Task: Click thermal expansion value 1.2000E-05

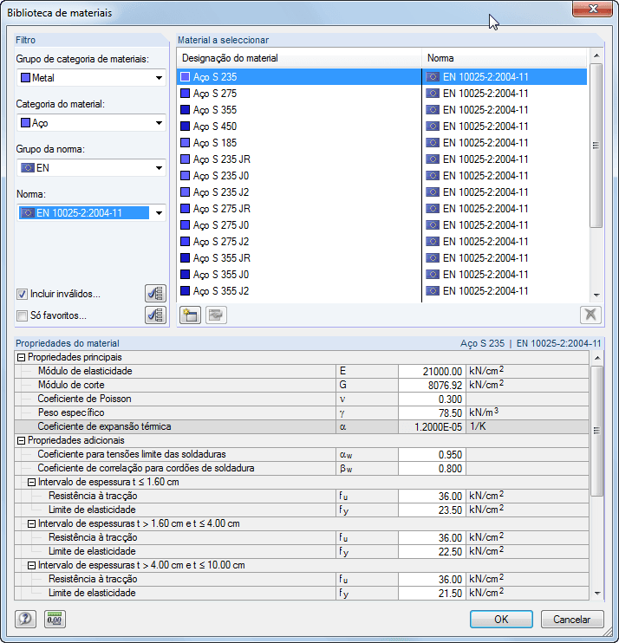Action: pyautogui.click(x=432, y=427)
